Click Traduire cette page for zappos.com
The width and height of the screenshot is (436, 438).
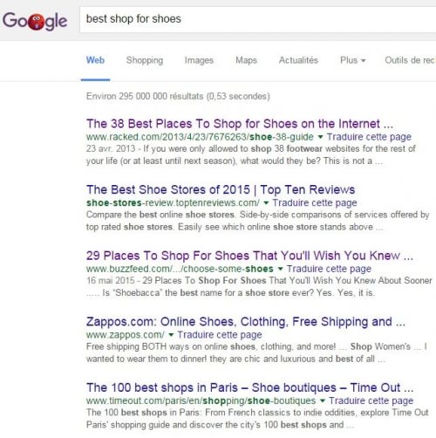point(220,335)
